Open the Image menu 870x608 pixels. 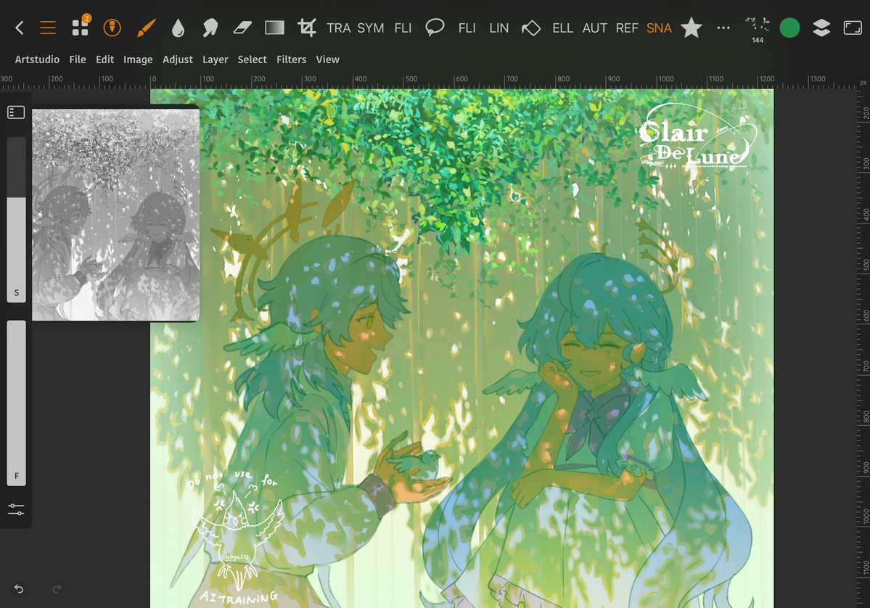138,59
